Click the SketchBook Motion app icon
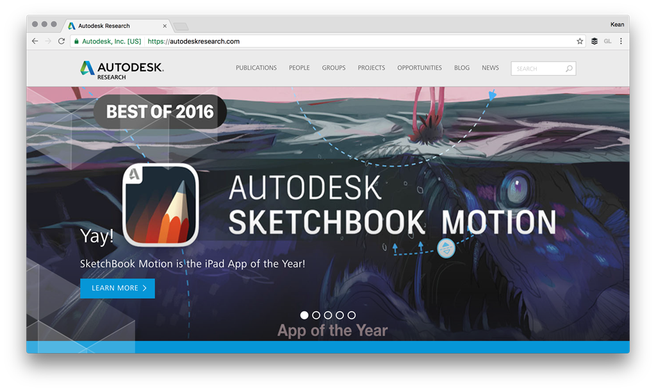 coord(160,204)
